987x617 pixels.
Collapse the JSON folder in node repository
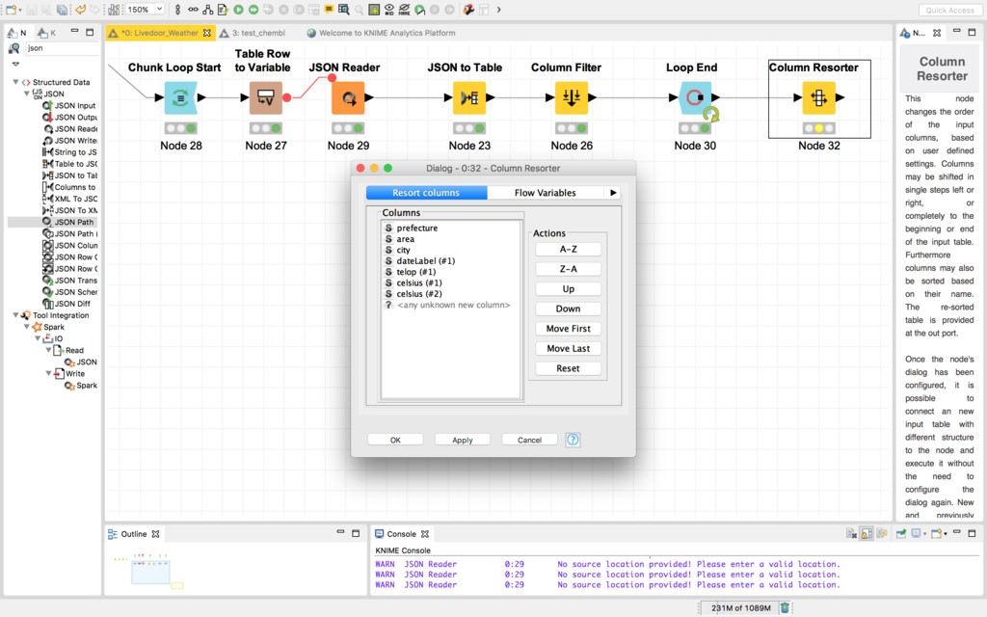click(x=26, y=94)
